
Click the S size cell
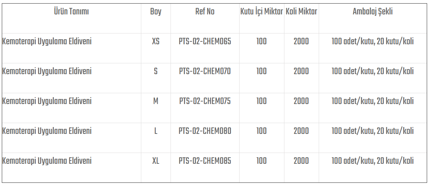(156, 71)
